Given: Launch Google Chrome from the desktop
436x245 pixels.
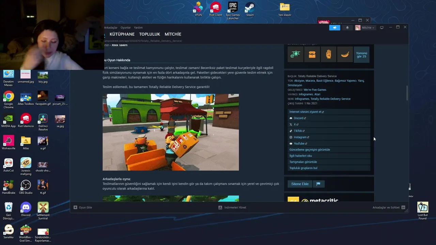Looking at the screenshot, I should pyautogui.click(x=9, y=100).
